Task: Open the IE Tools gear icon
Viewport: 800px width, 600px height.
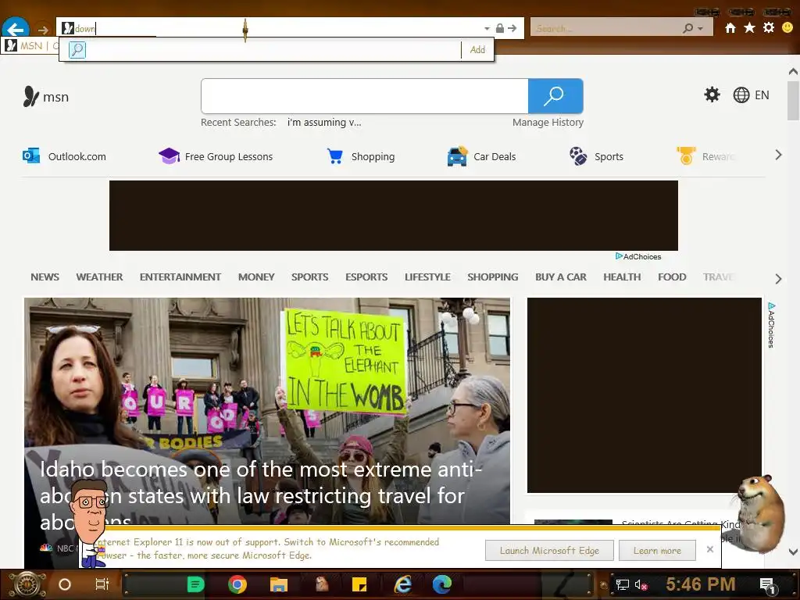Action: pyautogui.click(x=769, y=27)
